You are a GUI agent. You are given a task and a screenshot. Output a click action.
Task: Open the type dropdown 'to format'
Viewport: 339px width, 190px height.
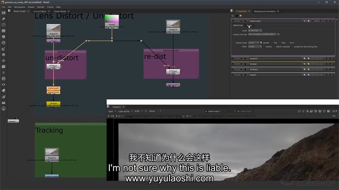[x=255, y=30]
